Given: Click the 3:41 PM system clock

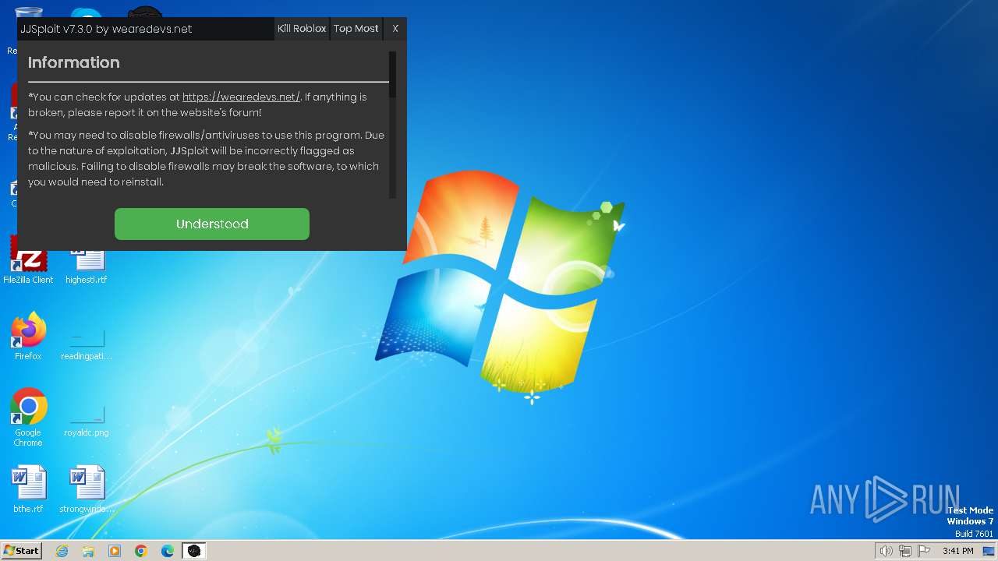Looking at the screenshot, I should [957, 551].
